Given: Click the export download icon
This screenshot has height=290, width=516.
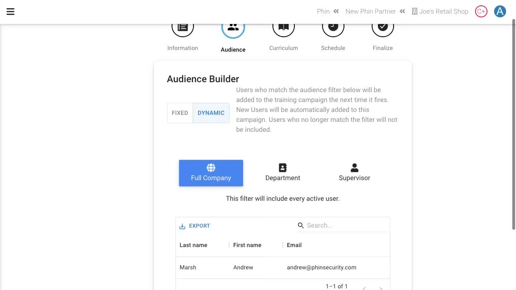Looking at the screenshot, I should coord(182,226).
